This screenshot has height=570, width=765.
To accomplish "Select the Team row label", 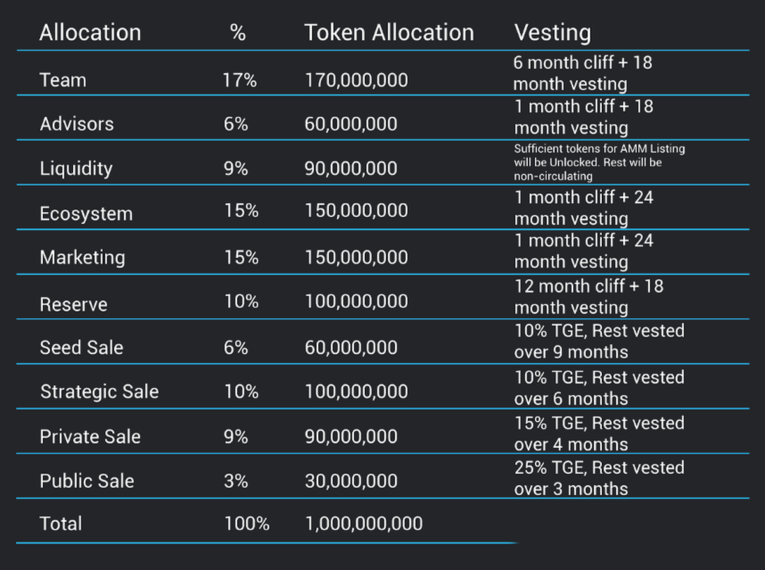I will [62, 80].
